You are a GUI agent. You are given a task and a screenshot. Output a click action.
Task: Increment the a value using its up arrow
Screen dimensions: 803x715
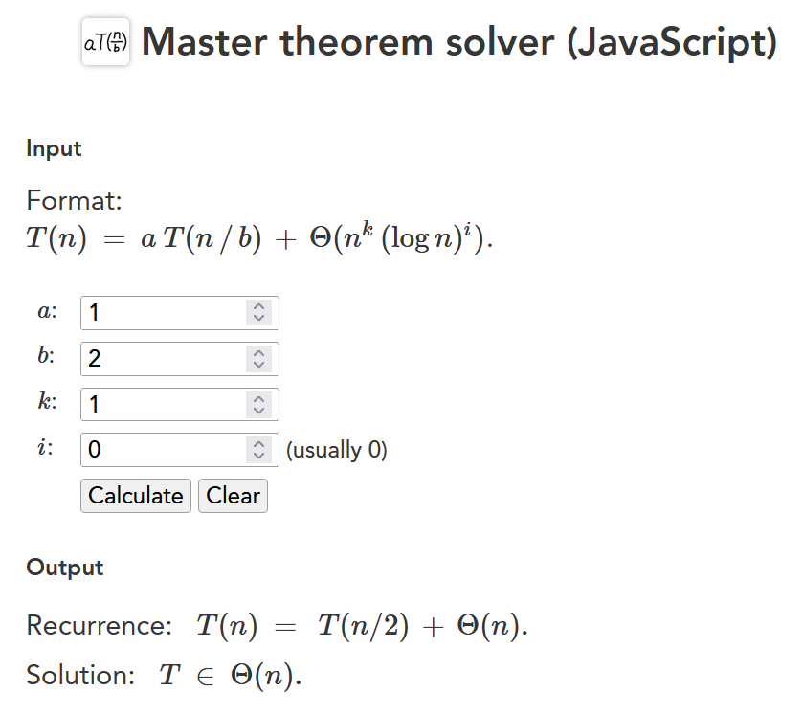[x=260, y=305]
